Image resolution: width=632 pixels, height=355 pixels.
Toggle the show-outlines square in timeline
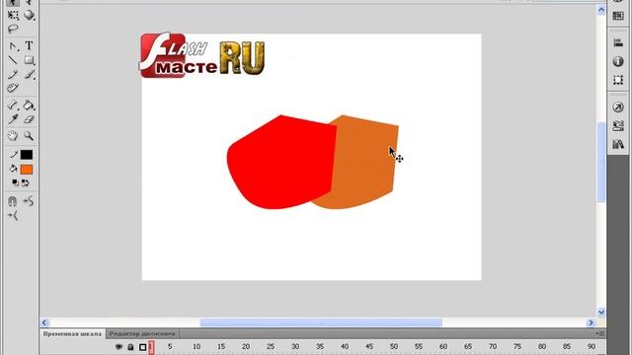pos(142,347)
